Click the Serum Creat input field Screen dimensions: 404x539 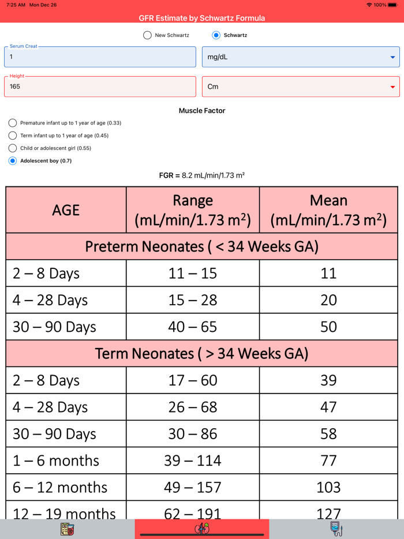[x=102, y=57]
